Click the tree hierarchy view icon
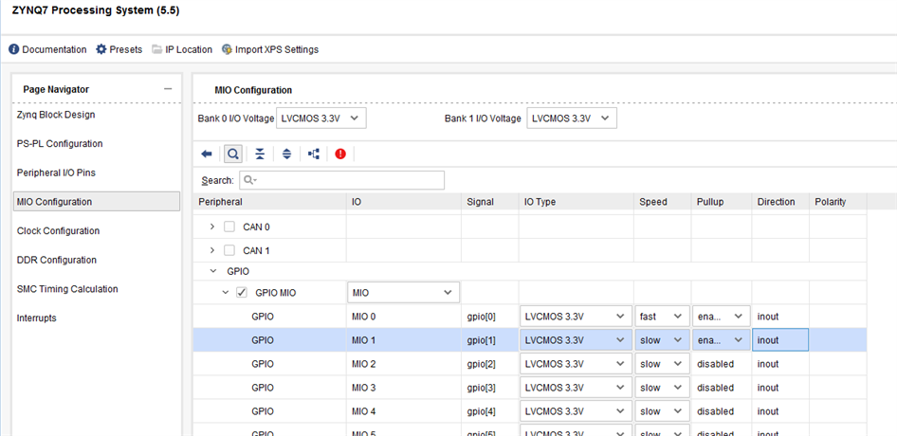 click(314, 154)
